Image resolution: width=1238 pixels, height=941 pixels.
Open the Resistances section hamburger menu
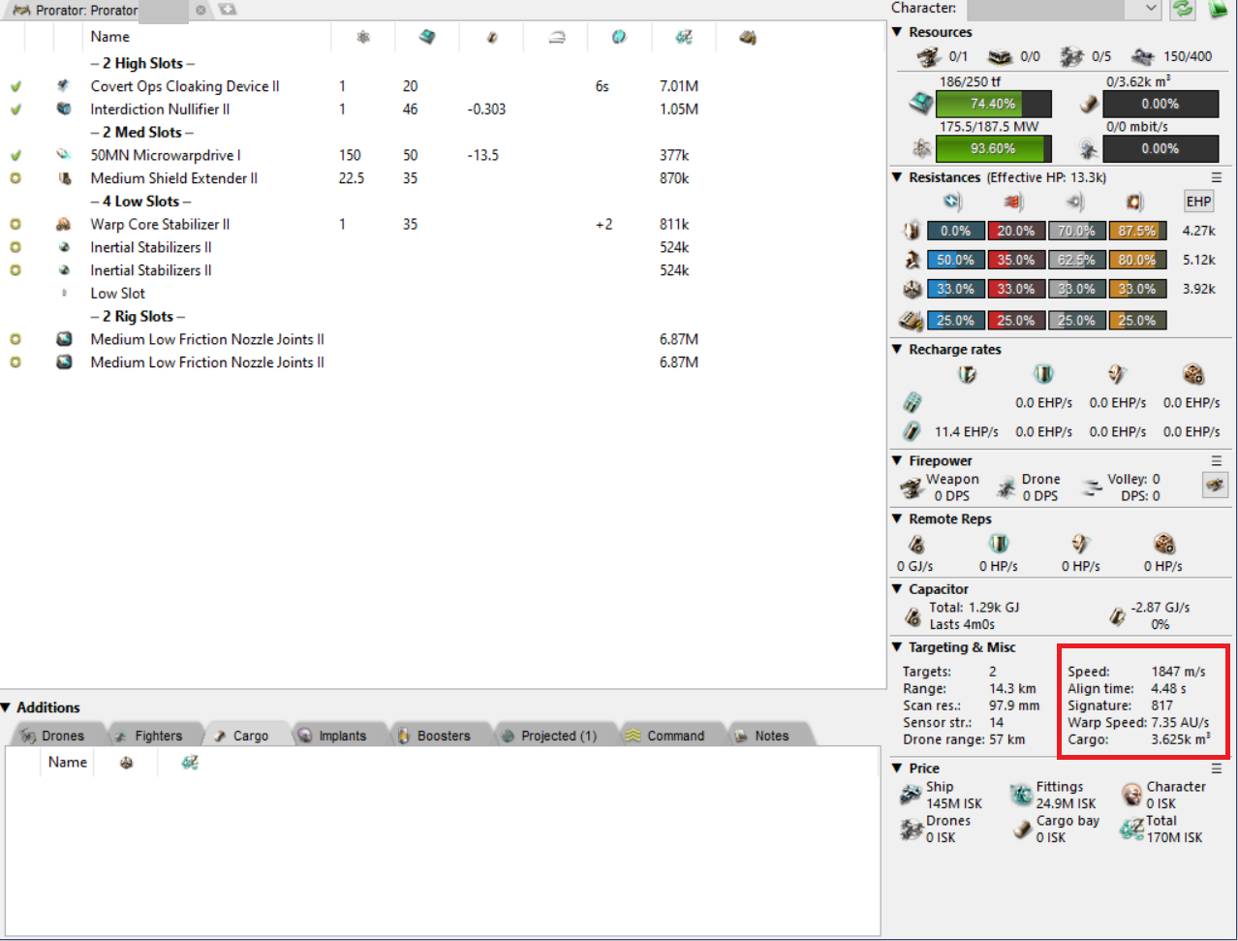[1217, 177]
